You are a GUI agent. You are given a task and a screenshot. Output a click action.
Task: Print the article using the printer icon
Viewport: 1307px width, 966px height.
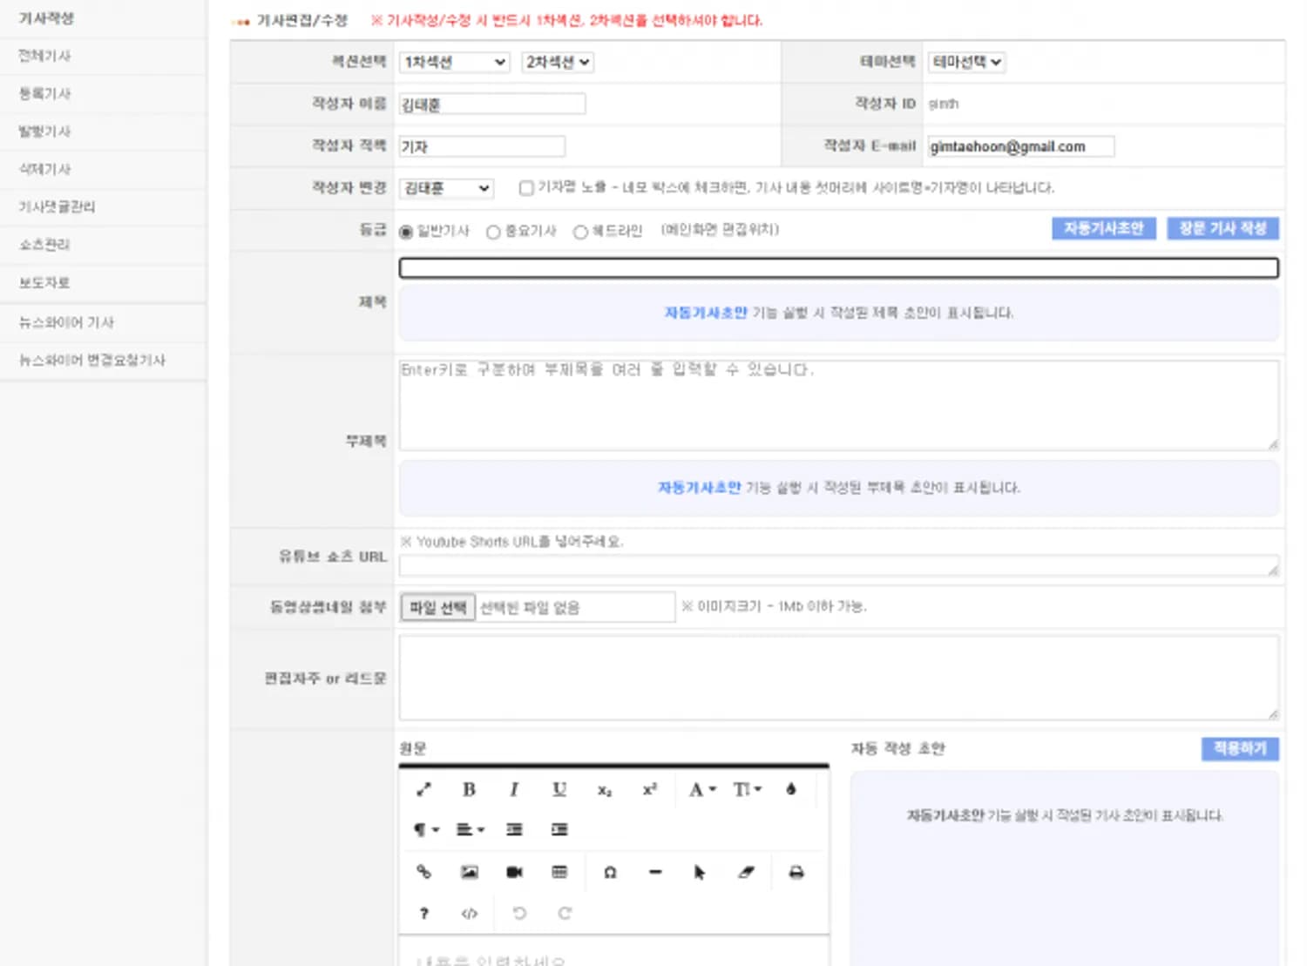tap(796, 872)
